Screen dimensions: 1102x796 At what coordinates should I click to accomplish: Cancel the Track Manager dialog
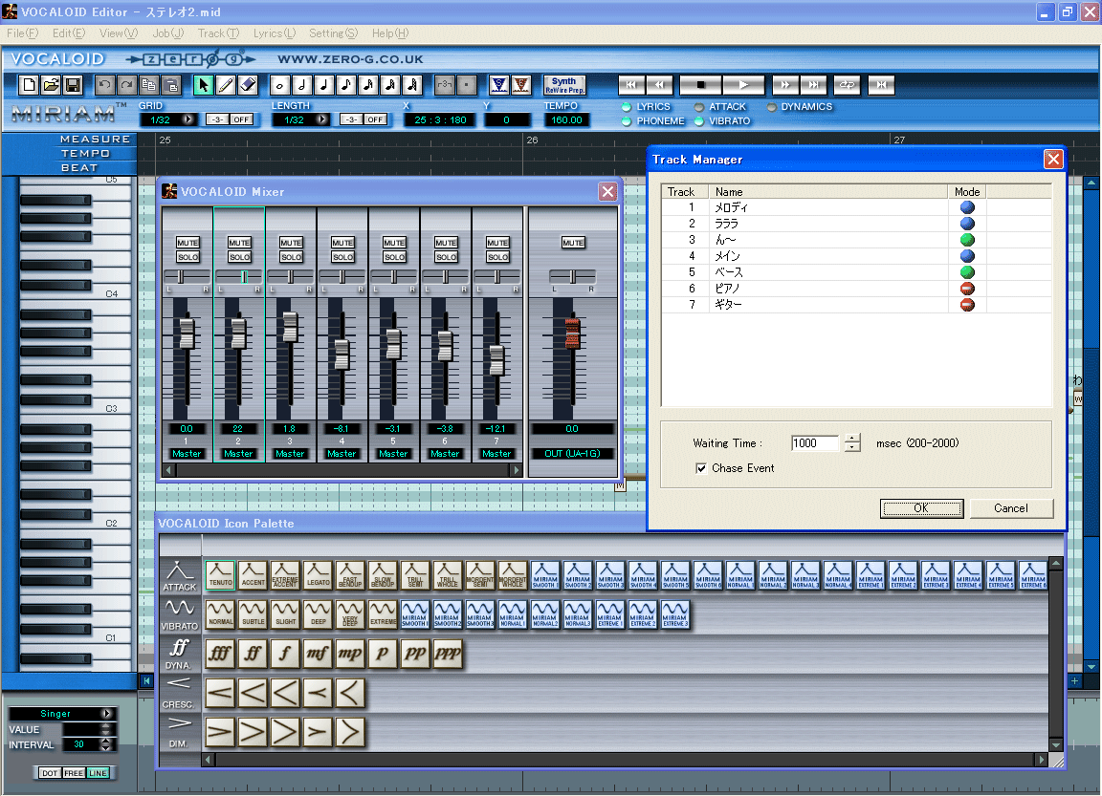coord(1010,508)
